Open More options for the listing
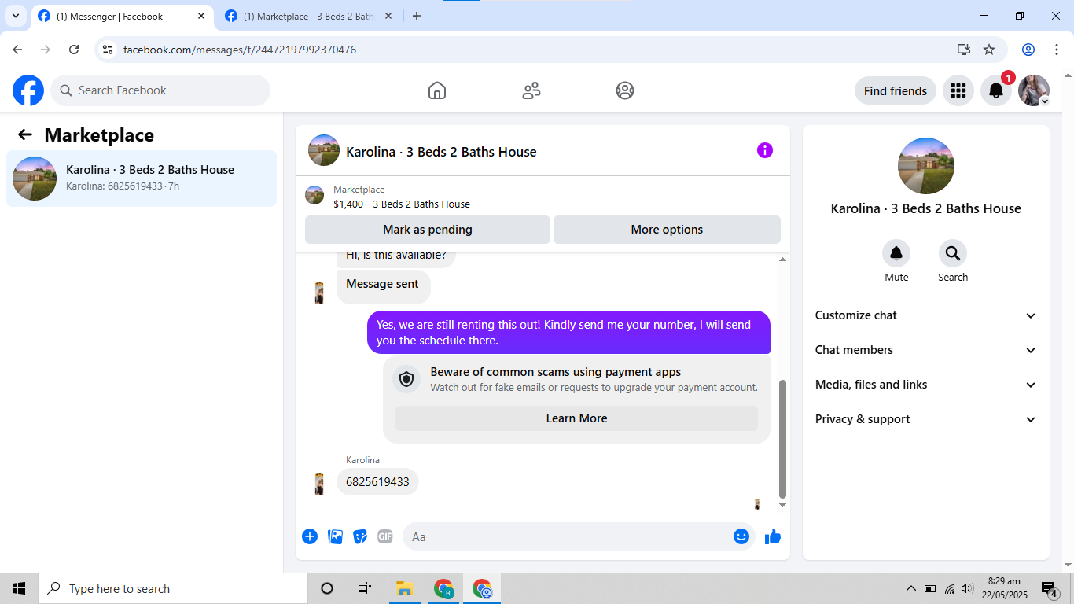The image size is (1074, 604). [x=667, y=230]
